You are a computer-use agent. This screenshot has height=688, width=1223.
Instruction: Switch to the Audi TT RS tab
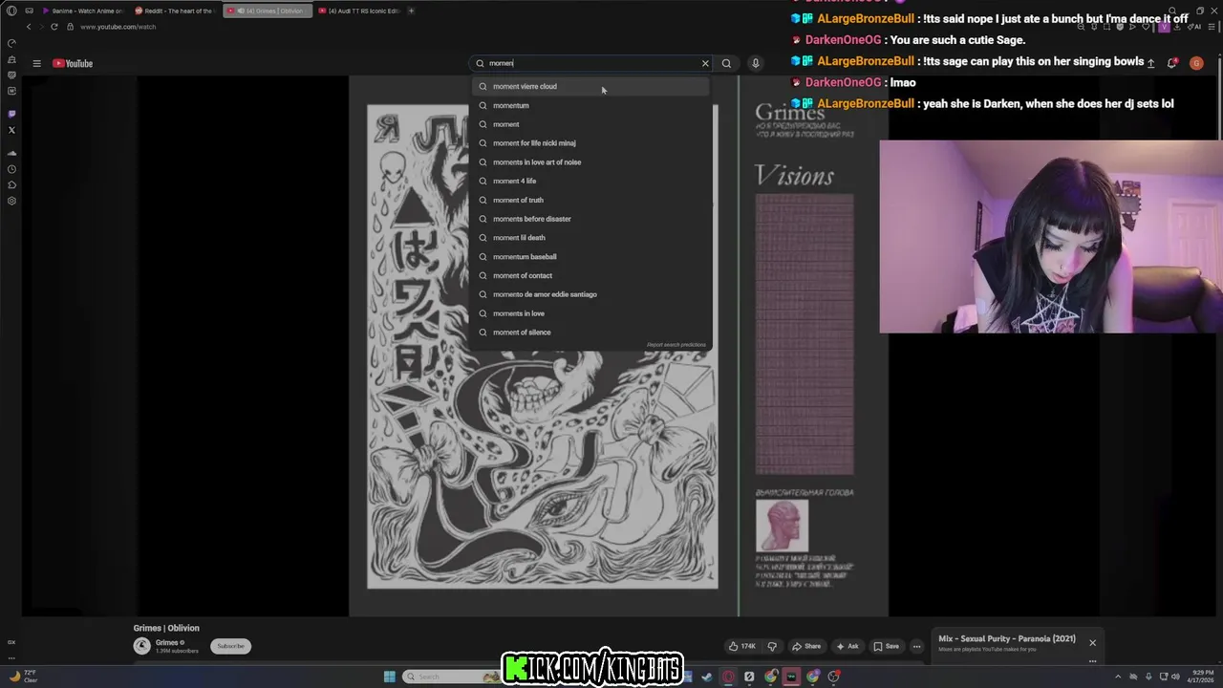(360, 11)
